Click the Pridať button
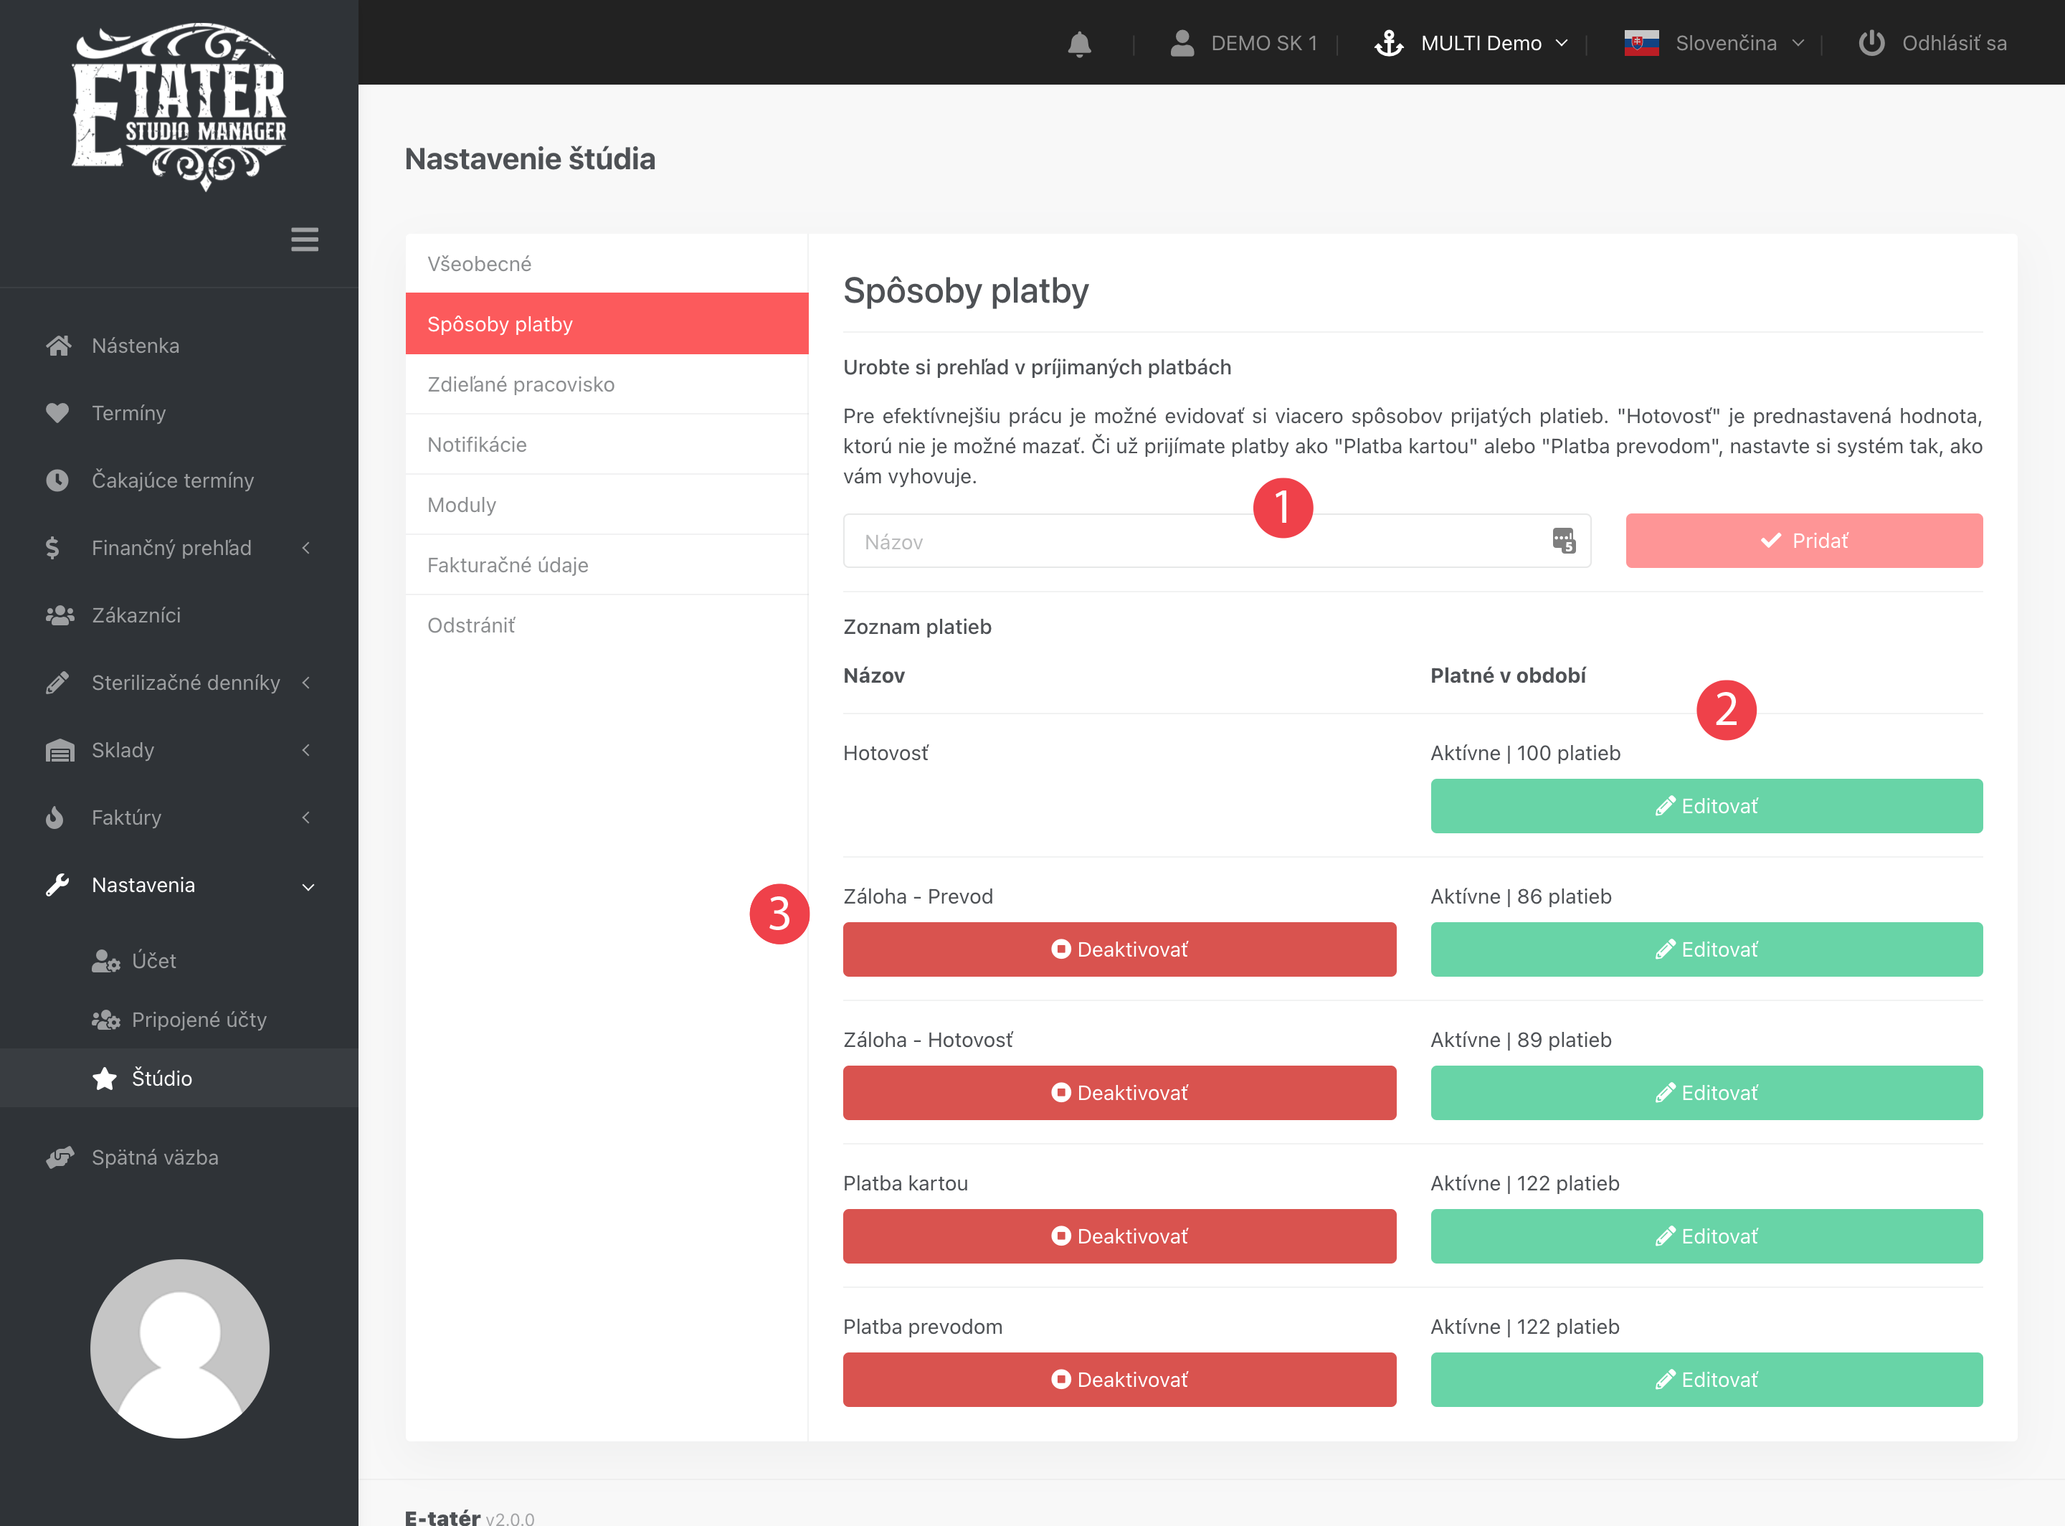 pyautogui.click(x=1803, y=541)
